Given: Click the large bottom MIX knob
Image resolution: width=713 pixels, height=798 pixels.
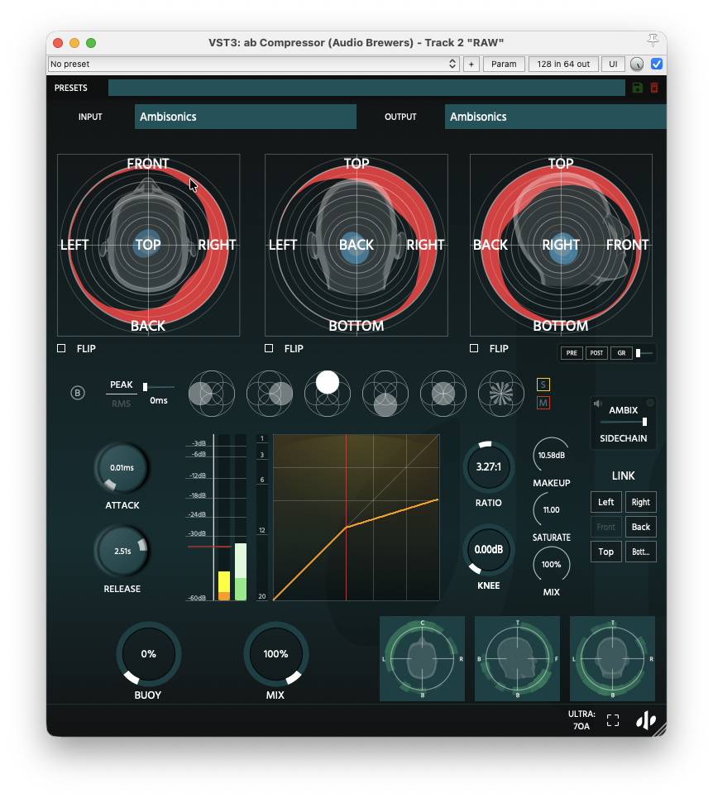Looking at the screenshot, I should point(275,654).
